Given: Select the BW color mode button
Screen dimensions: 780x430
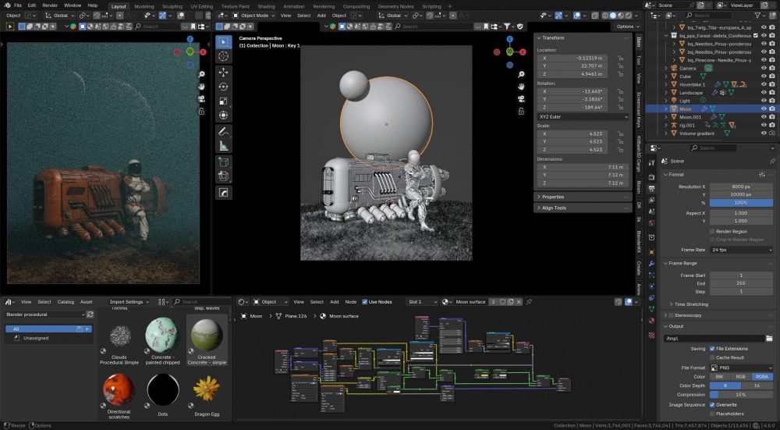Looking at the screenshot, I should coord(720,377).
